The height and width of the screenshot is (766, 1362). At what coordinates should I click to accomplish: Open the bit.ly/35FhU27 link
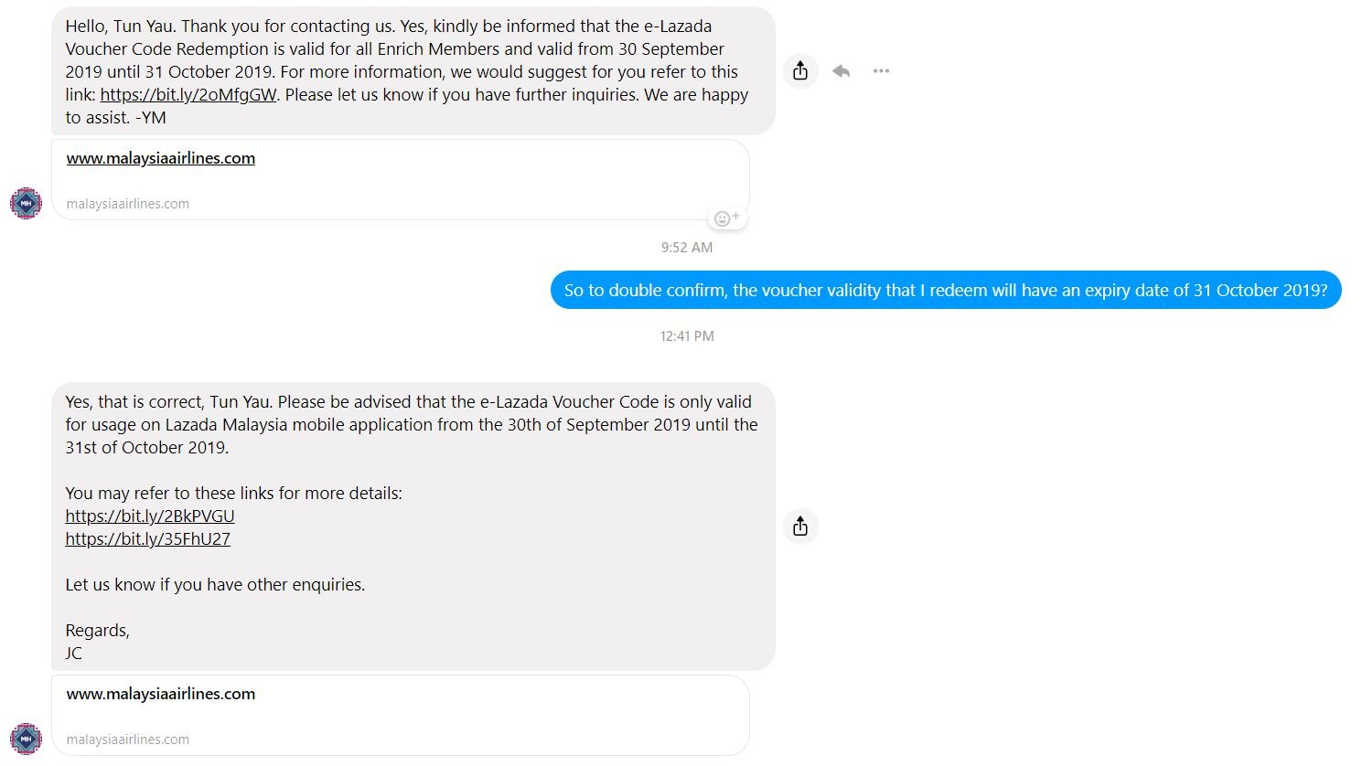[x=148, y=538]
